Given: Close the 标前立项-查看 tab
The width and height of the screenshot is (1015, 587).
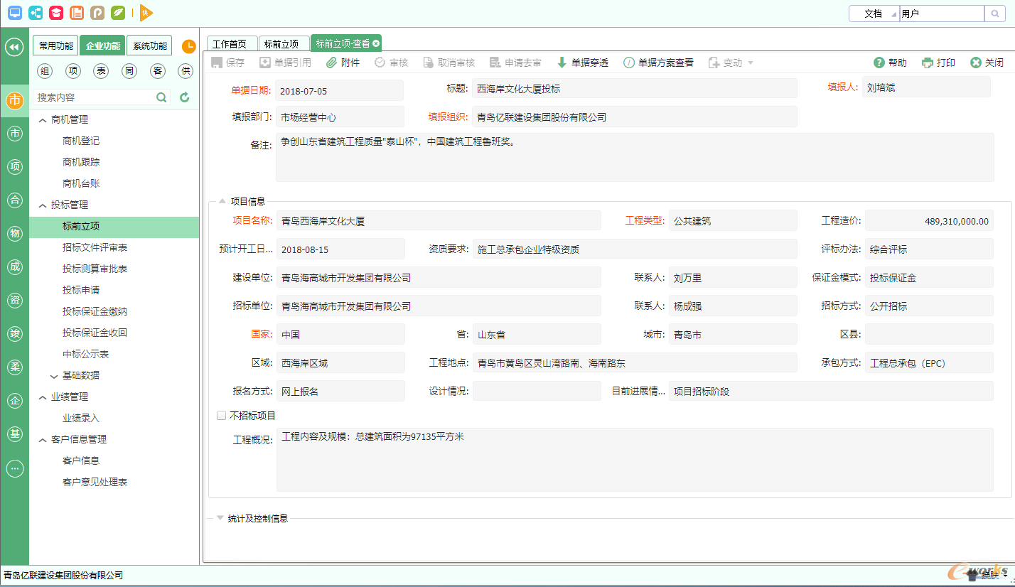Looking at the screenshot, I should tap(376, 43).
